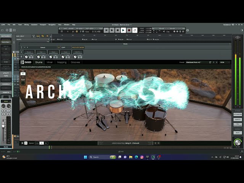Open the Default preset name field
Screen dimensions: 244x183
tap(43, 47)
